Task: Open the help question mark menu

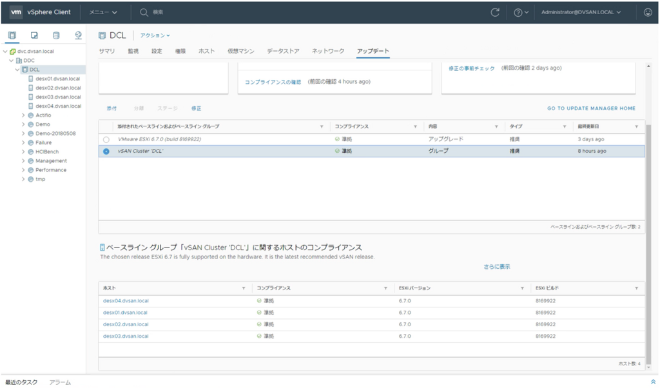Action: (x=521, y=12)
